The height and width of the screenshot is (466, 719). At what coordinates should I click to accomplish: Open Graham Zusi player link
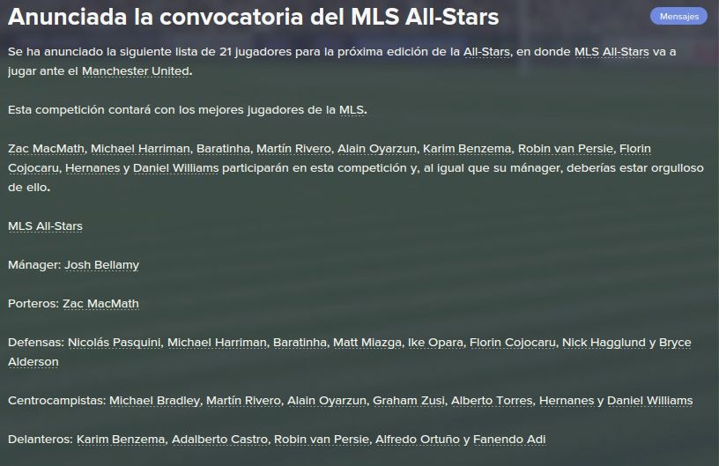pos(409,401)
